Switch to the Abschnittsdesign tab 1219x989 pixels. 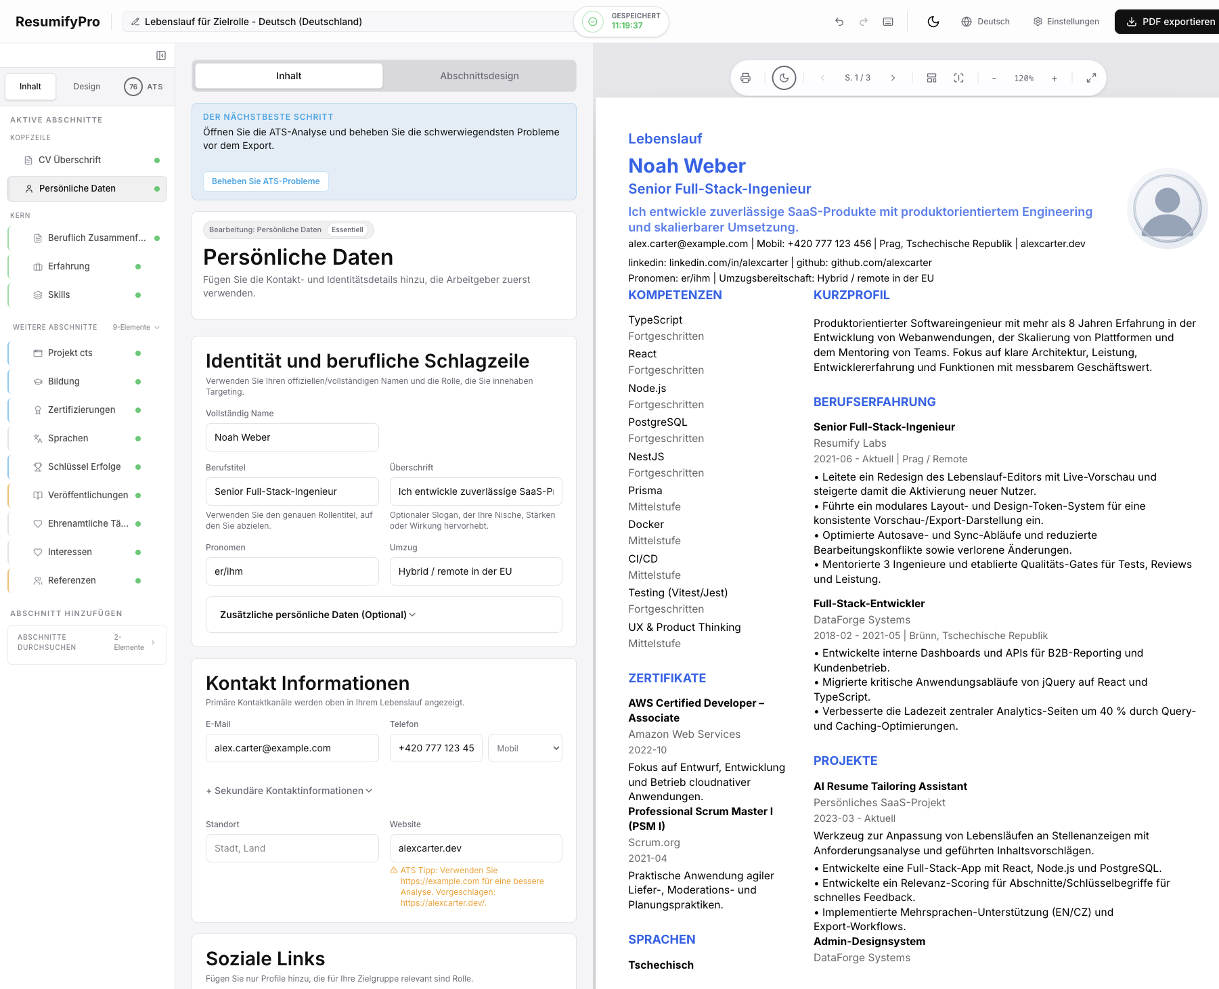(x=479, y=76)
